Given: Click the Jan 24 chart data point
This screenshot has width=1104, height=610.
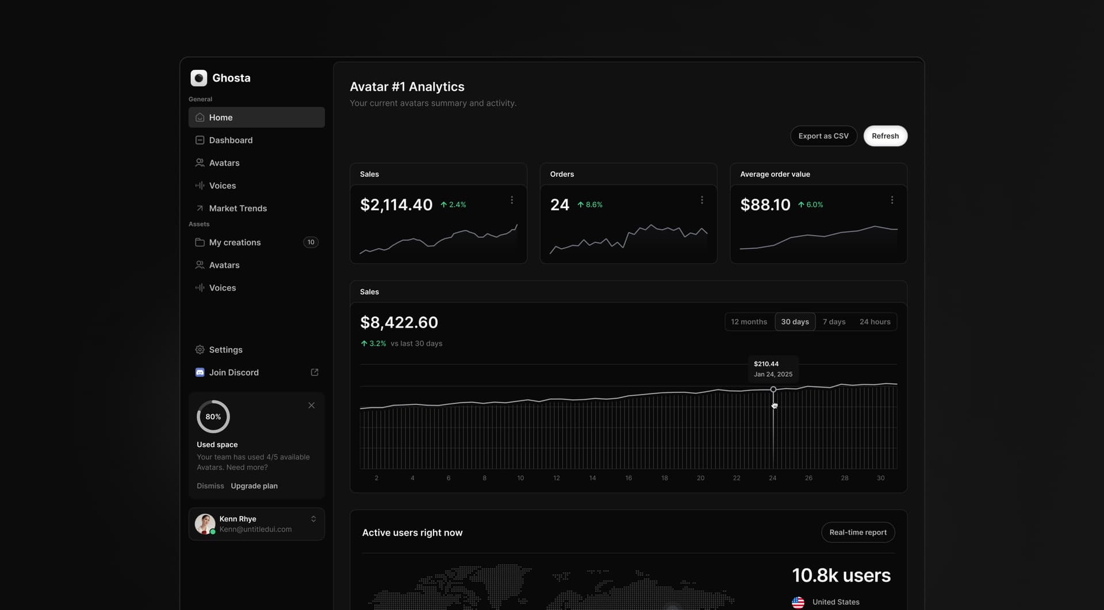Looking at the screenshot, I should [x=773, y=389].
